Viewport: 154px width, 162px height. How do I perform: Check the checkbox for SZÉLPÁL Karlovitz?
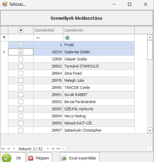(x=21, y=109)
